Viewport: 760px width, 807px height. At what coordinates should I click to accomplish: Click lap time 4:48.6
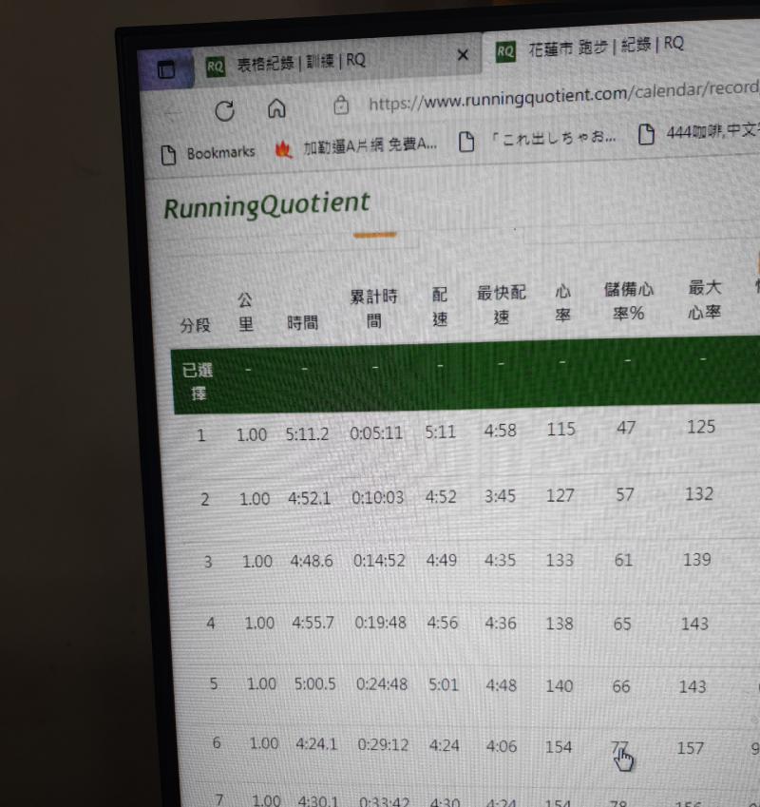click(311, 561)
